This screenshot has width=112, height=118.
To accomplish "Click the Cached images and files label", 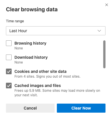I will (x=38, y=86).
